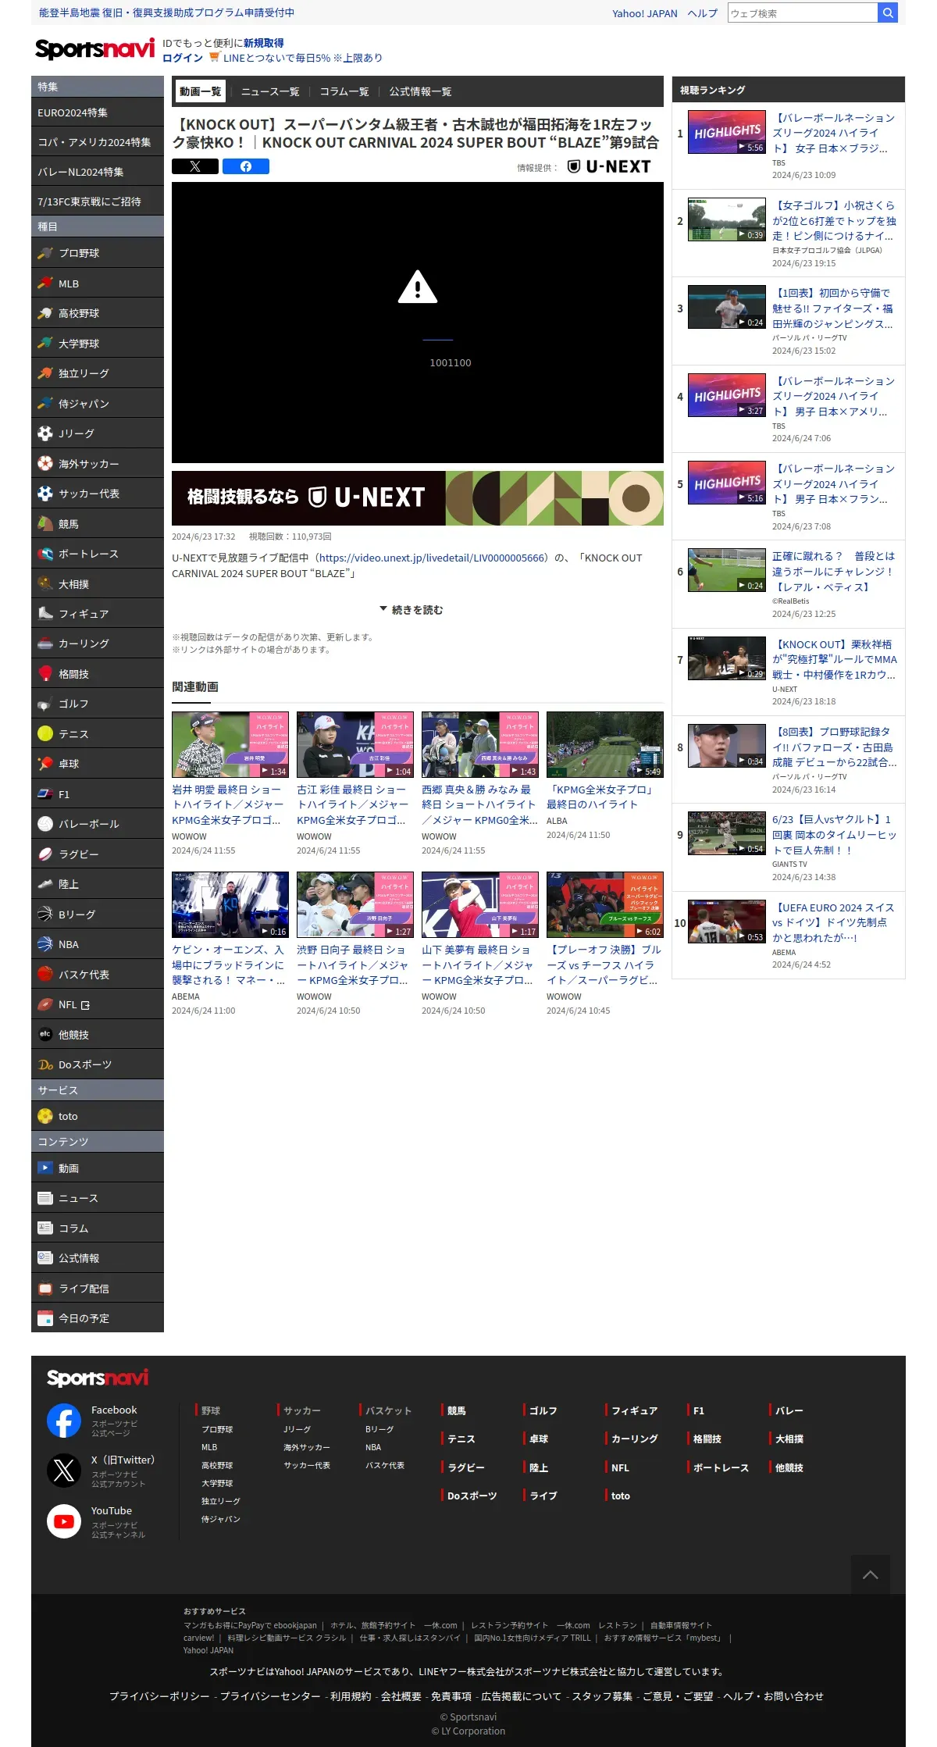
Task: Open Yahoo! JAPAN header link
Action: [645, 13]
